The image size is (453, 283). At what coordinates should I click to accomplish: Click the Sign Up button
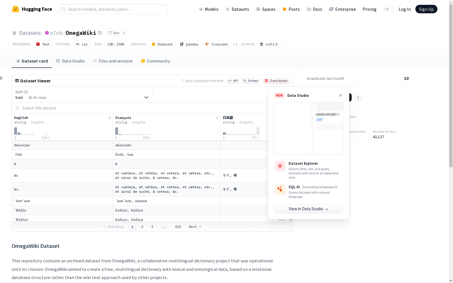coord(426,9)
